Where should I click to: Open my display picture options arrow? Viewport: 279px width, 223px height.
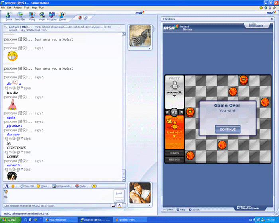click(x=149, y=205)
